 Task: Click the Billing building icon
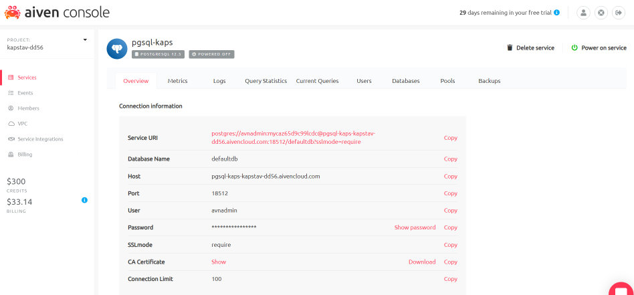pyautogui.click(x=11, y=154)
